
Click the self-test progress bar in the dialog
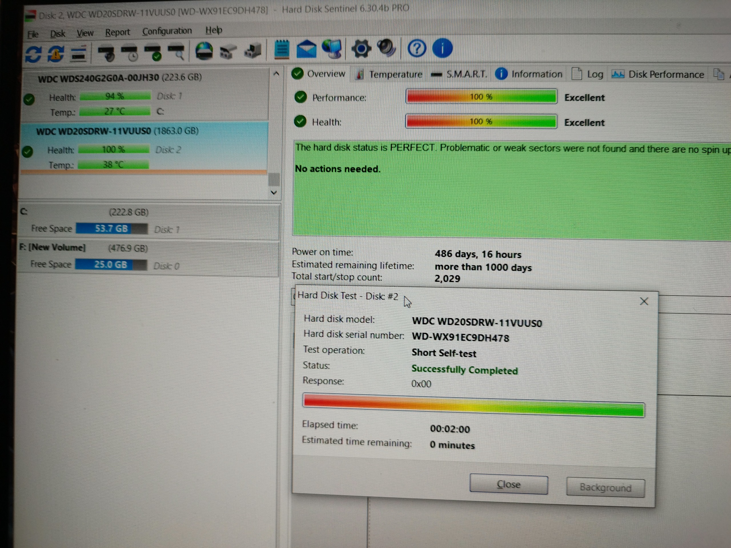[x=473, y=405]
